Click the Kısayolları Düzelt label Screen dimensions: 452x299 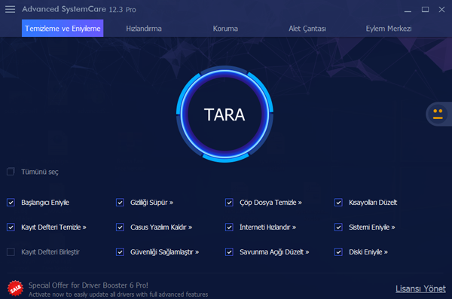tap(373, 203)
